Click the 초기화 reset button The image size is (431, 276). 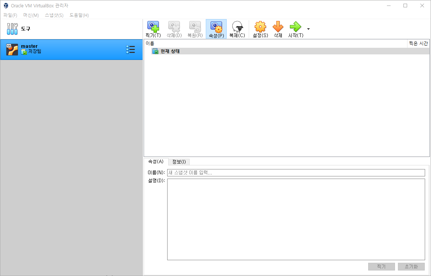(411, 266)
